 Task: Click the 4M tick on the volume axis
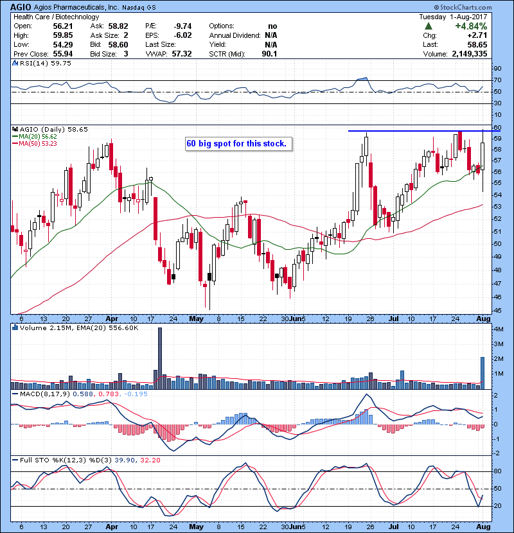pyautogui.click(x=499, y=329)
